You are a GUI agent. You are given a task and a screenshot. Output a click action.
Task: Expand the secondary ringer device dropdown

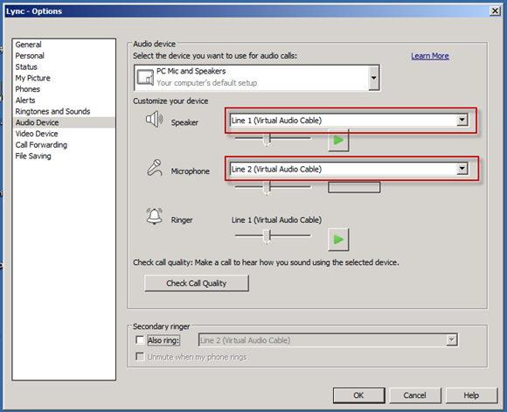(452, 339)
